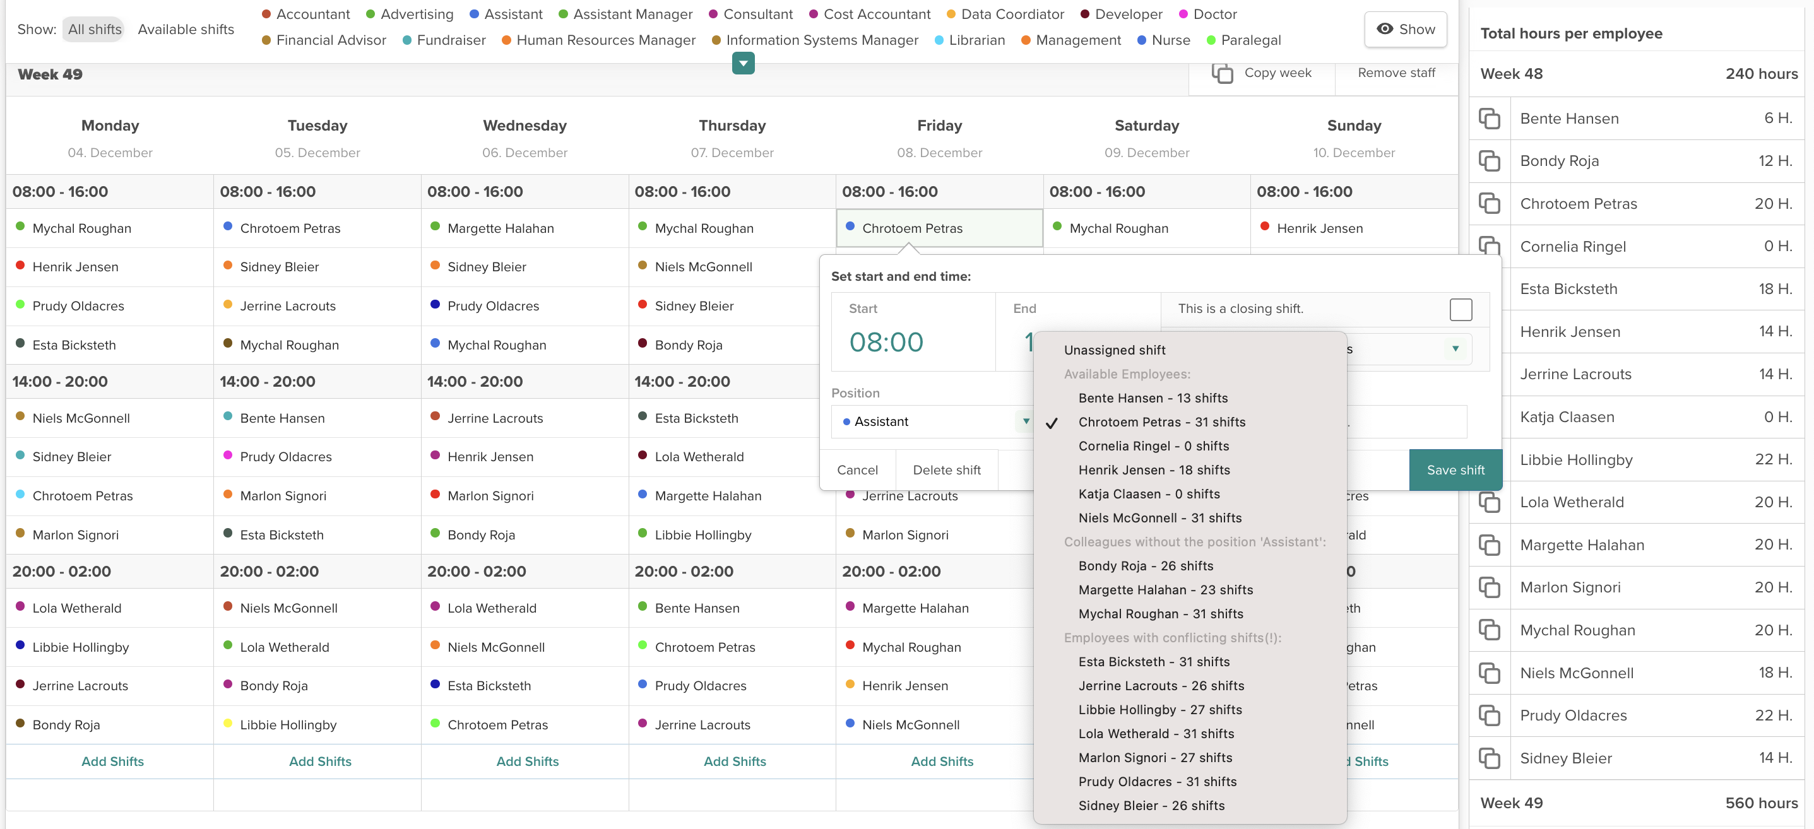Click the 08:00 start time field
The width and height of the screenshot is (1814, 829).
pyautogui.click(x=886, y=342)
